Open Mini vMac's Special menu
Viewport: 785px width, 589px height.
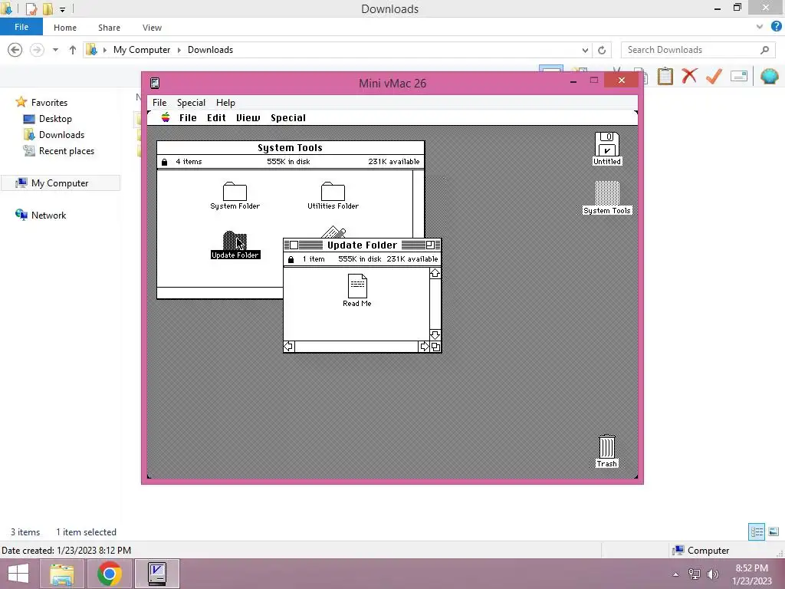[x=191, y=103]
